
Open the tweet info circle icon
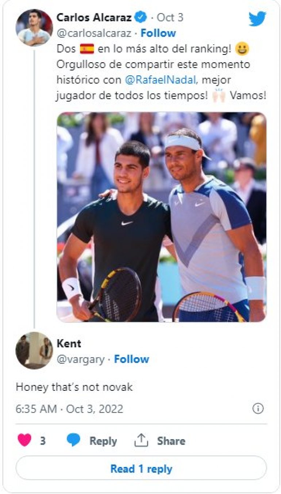[258, 408]
